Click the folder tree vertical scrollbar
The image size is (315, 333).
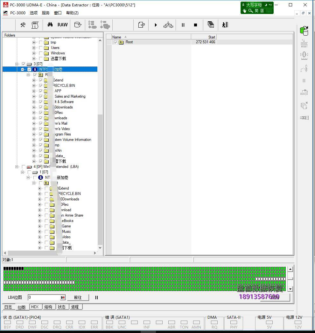(x=100, y=143)
